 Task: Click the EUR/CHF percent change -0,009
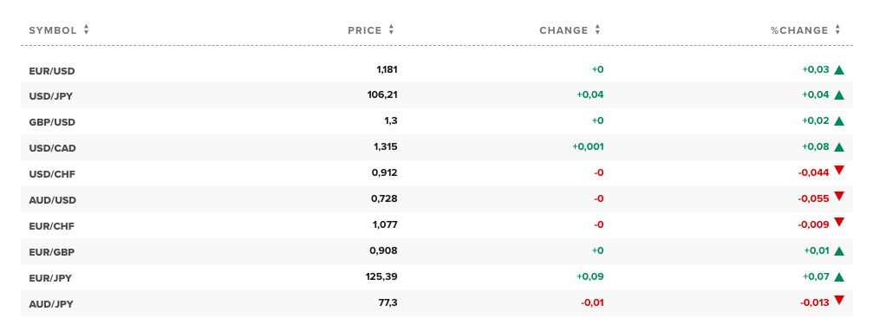(x=813, y=224)
